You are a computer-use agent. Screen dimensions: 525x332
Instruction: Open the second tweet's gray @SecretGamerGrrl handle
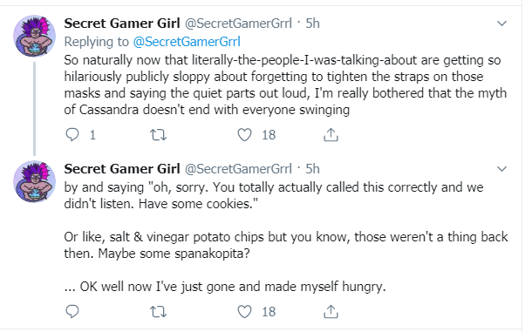pos(238,169)
